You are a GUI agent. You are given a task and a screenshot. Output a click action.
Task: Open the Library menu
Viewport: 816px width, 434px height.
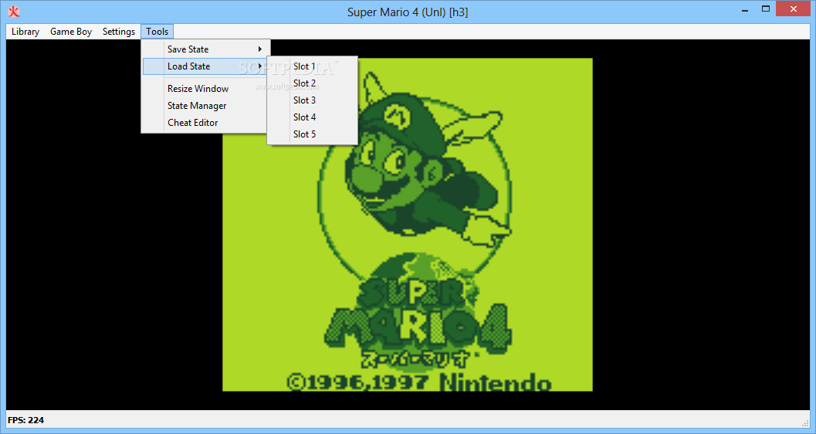click(x=25, y=32)
